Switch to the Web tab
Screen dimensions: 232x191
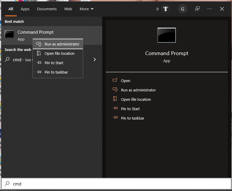click(68, 9)
